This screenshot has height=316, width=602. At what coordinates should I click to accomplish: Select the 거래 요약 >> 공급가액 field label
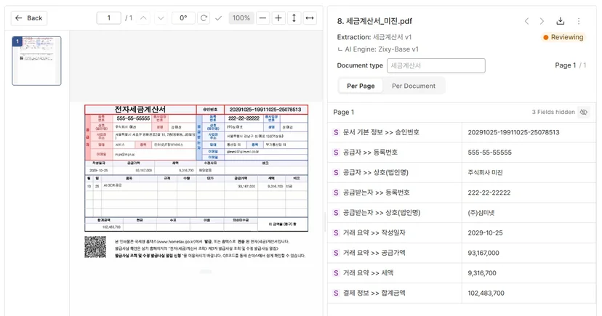pyautogui.click(x=374, y=253)
